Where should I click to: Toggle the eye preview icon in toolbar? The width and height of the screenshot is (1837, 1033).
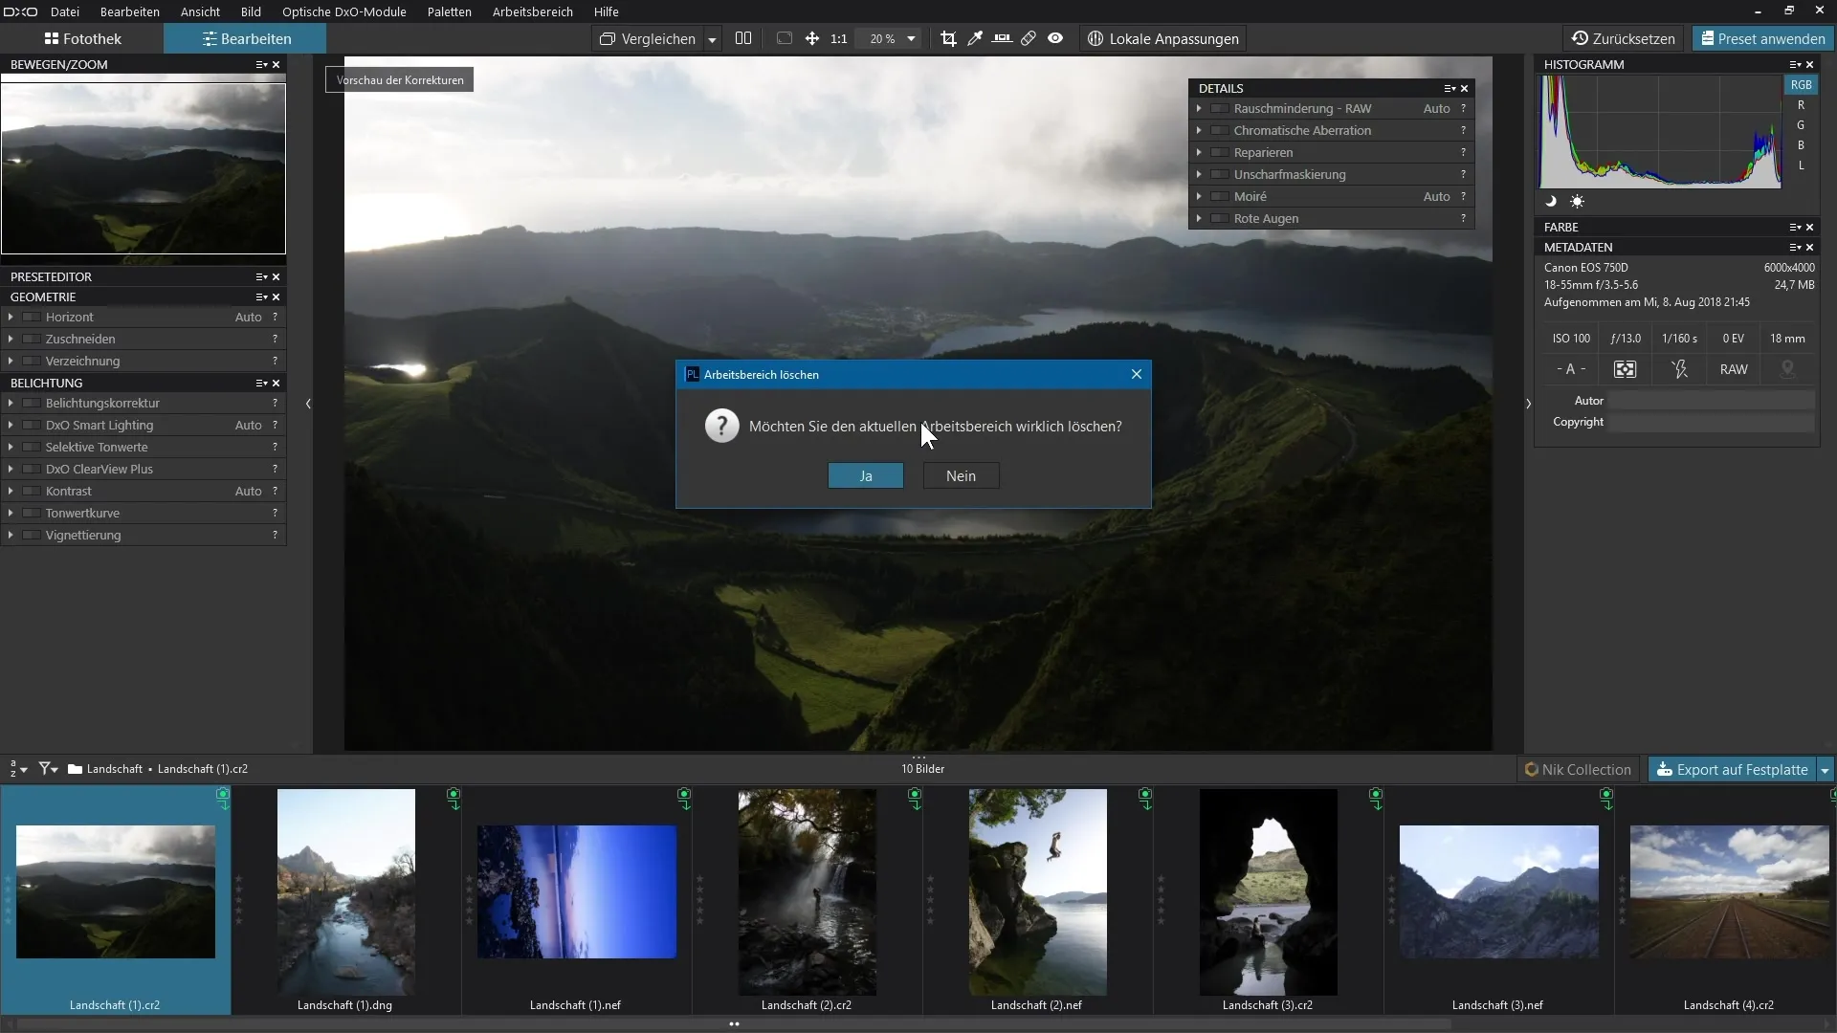[x=1055, y=39]
